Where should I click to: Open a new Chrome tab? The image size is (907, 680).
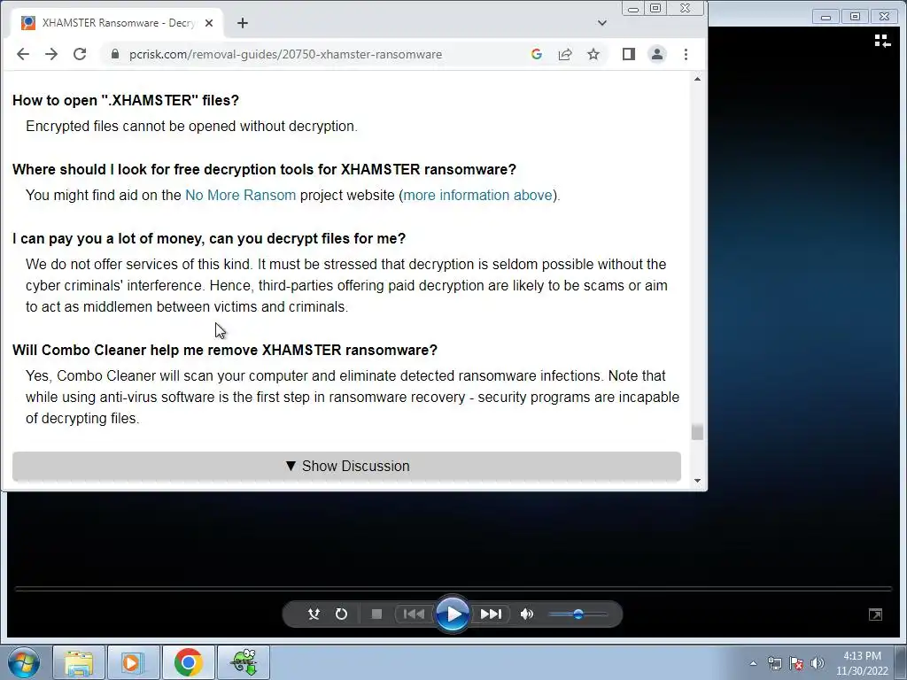[243, 23]
